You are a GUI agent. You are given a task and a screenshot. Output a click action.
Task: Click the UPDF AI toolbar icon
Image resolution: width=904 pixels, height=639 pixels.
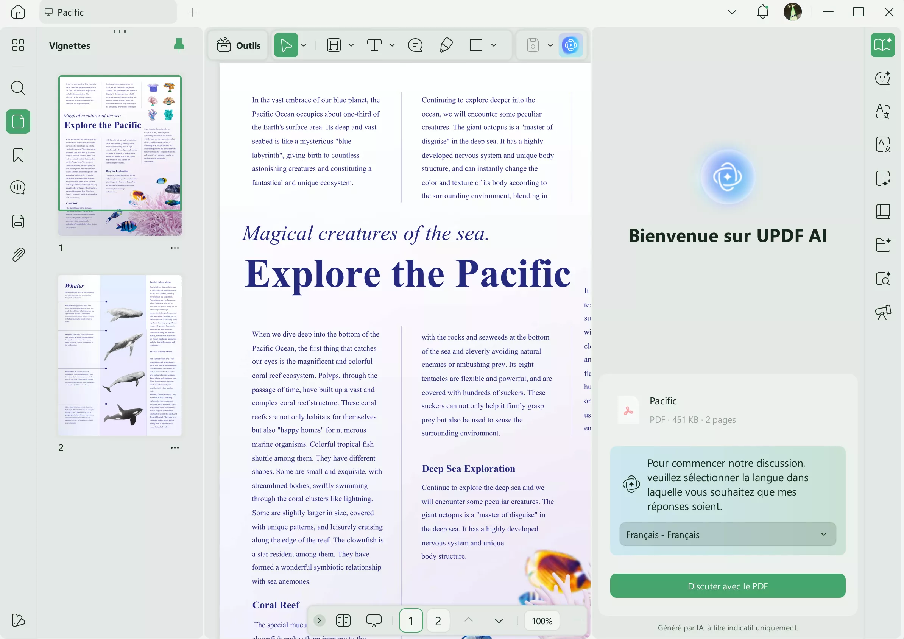click(x=570, y=45)
